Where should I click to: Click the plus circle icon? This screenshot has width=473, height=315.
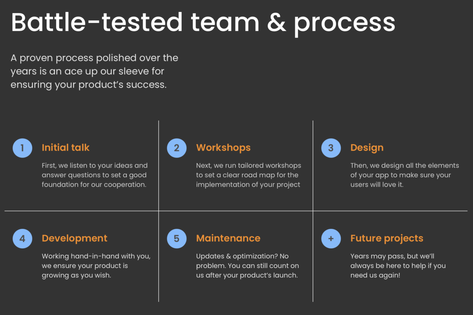tap(331, 239)
